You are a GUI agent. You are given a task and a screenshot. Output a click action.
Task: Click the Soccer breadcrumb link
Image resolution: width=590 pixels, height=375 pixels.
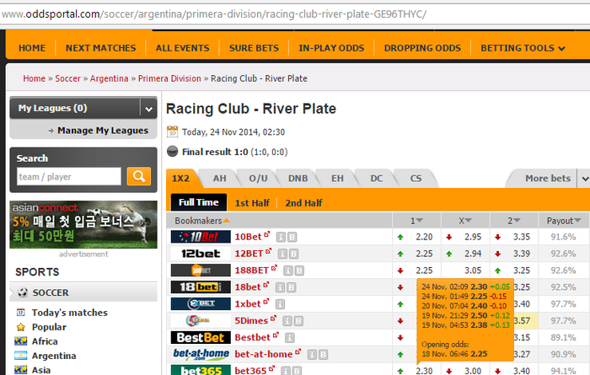click(x=67, y=78)
